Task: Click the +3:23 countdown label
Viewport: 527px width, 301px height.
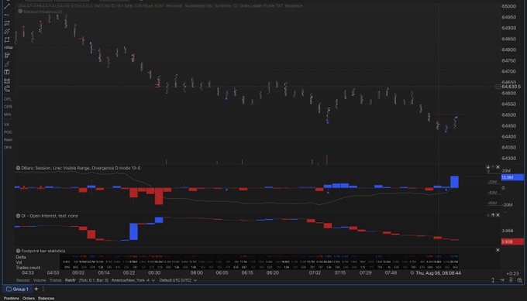Action: (x=512, y=273)
